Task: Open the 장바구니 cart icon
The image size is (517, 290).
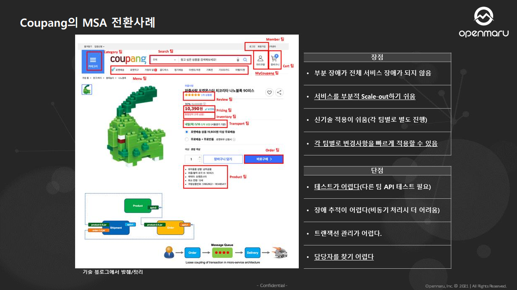Action: [x=275, y=58]
